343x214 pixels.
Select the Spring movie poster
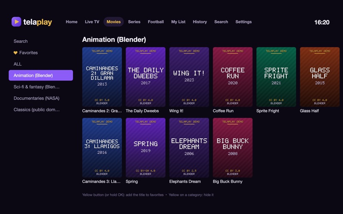click(x=145, y=148)
